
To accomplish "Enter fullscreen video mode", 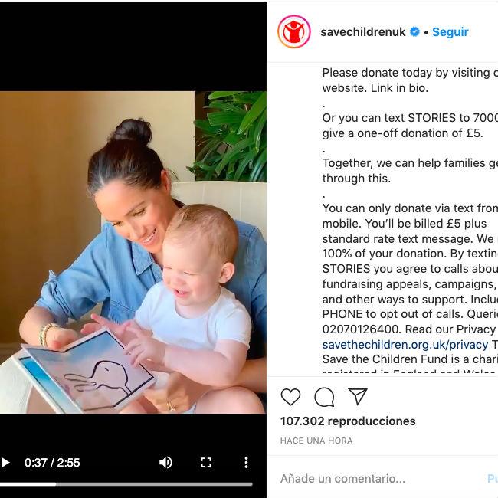I will tap(206, 463).
